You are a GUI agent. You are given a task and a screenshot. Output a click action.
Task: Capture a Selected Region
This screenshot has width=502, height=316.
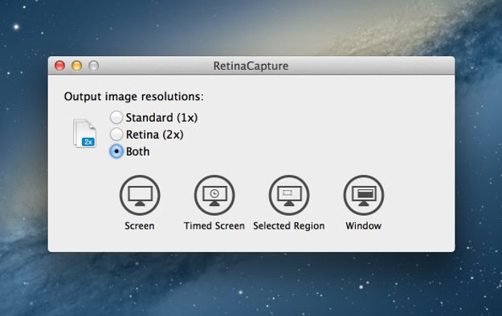coord(289,195)
